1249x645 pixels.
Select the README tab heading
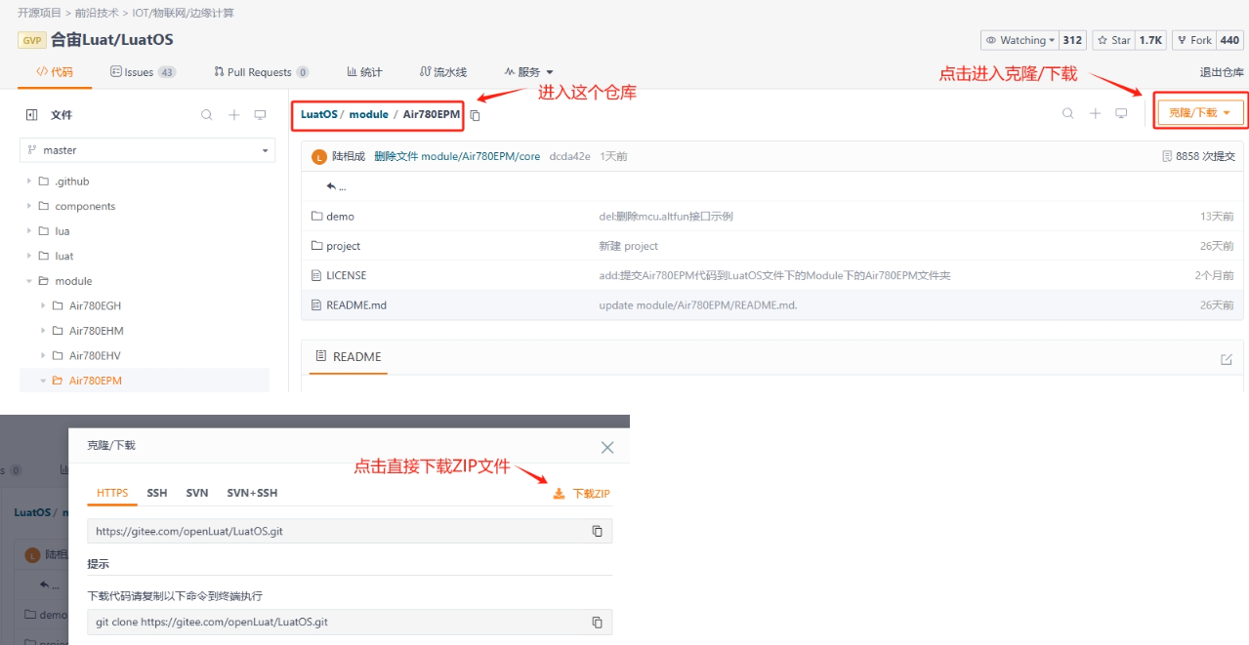(x=347, y=357)
